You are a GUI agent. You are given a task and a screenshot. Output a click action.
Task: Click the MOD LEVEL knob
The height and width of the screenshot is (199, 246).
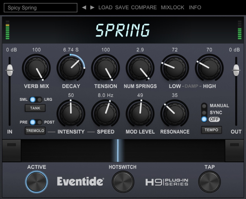[x=140, y=114]
